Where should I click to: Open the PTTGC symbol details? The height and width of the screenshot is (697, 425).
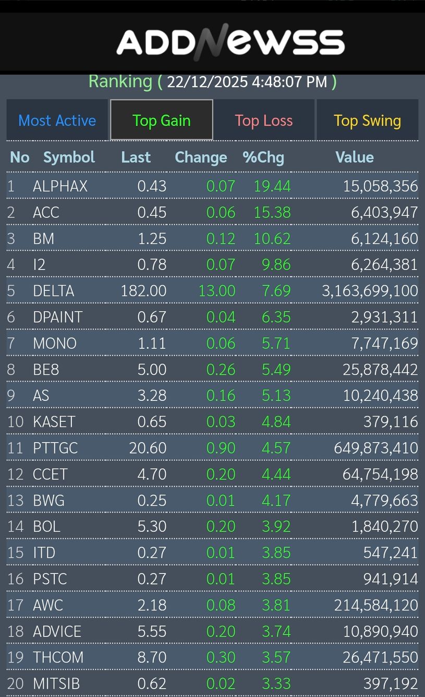point(55,448)
